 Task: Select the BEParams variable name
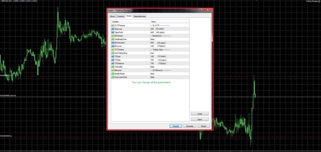click(x=118, y=36)
